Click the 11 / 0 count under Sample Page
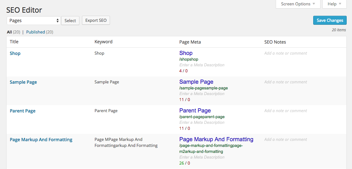 (x=185, y=100)
